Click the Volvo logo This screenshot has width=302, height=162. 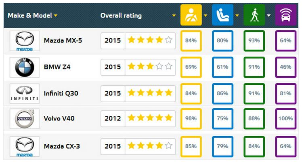pyautogui.click(x=25, y=120)
